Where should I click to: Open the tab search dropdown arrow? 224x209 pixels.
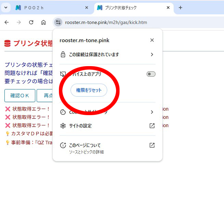(5, 8)
